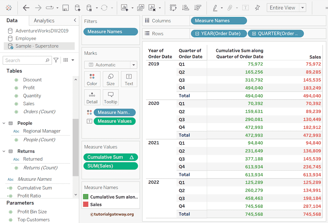The height and width of the screenshot is (223, 328).
Task: Switch to the Data tab
Action: point(12,20)
